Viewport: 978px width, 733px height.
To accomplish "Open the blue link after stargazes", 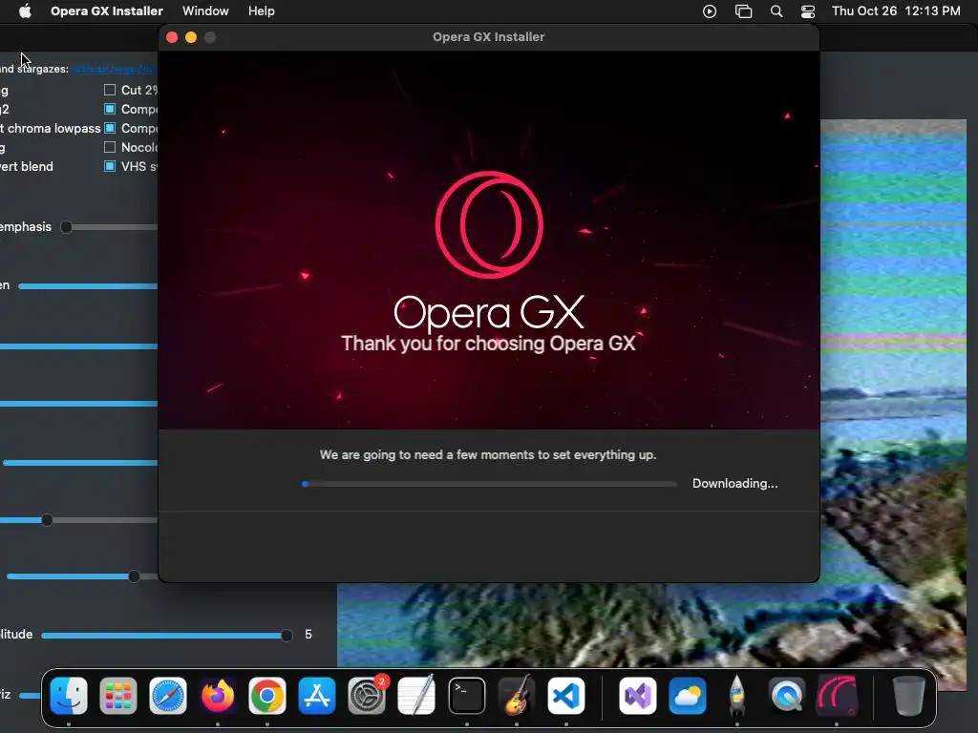I will (115, 69).
